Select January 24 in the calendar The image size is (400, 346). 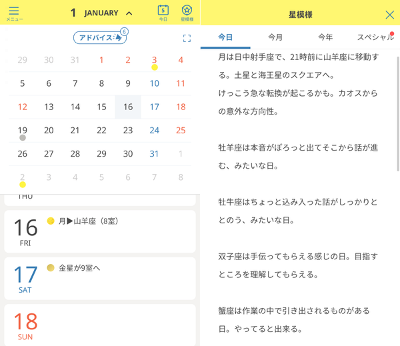[x=155, y=131]
